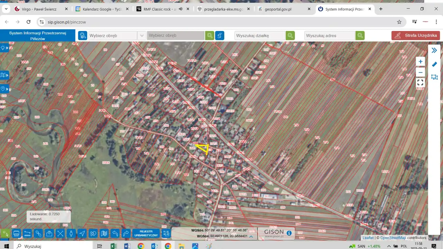This screenshot has height=249, width=443.
Task: Mute the RMF Classic rock tab audio
Action: tap(180, 9)
